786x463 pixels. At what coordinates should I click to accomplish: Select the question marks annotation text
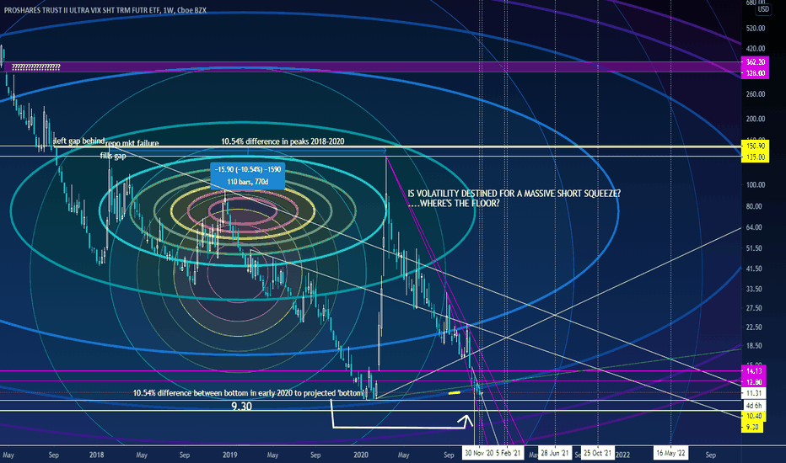35,67
